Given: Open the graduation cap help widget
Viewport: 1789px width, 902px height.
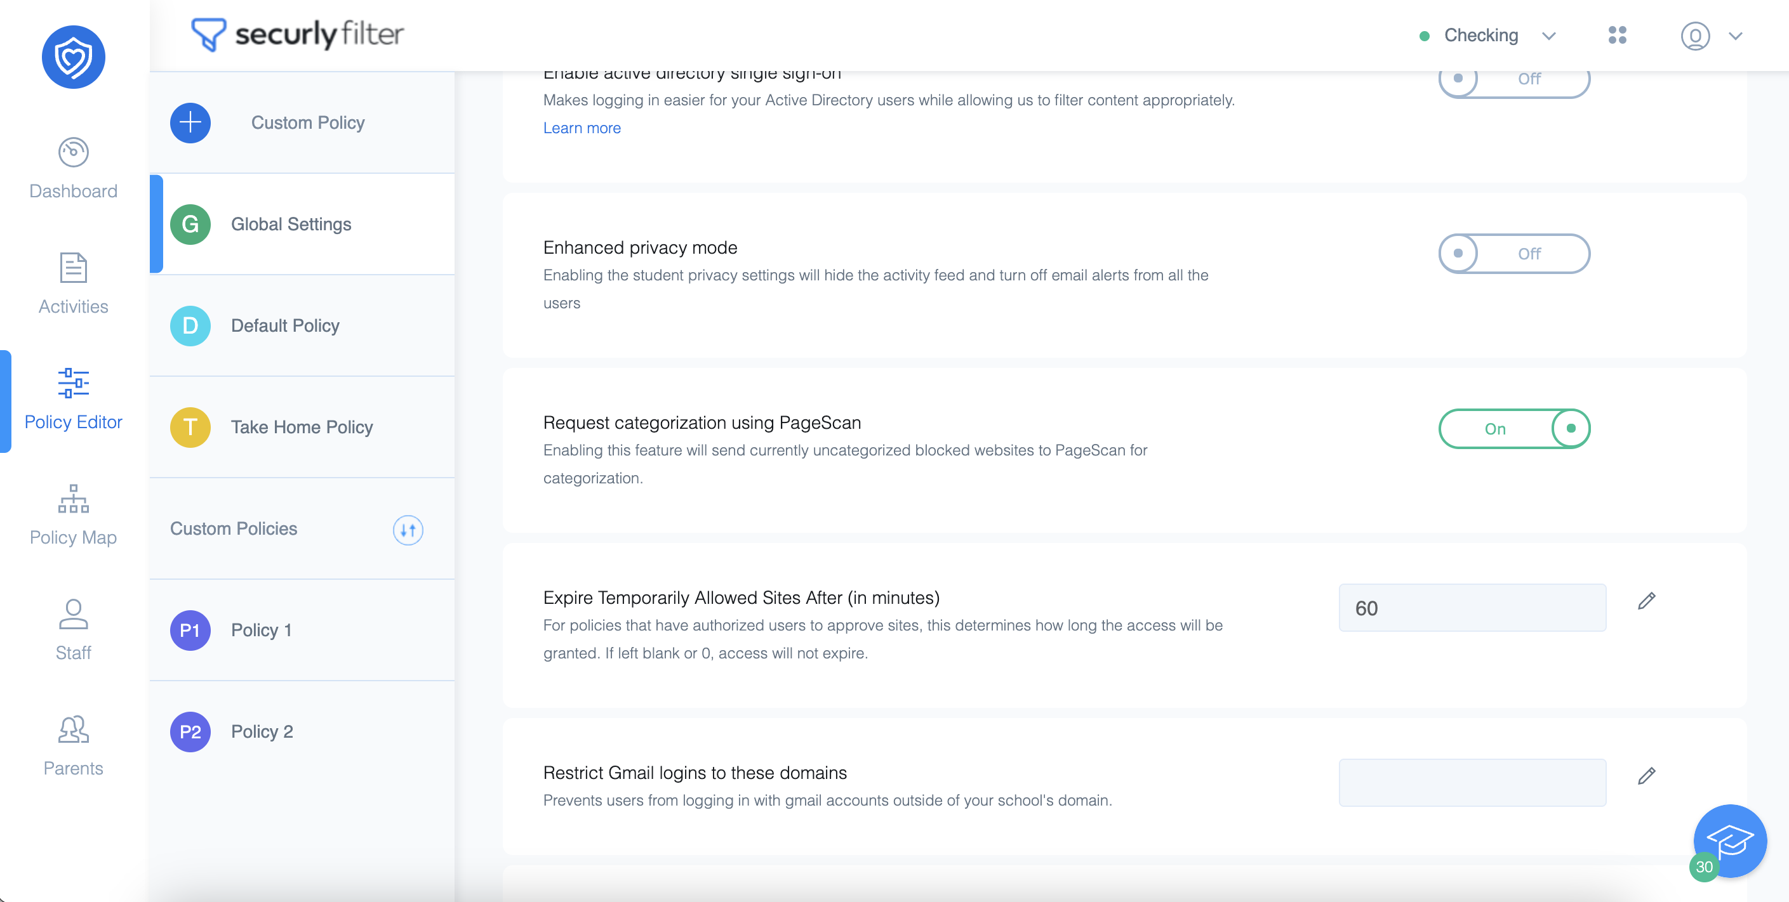Looking at the screenshot, I should point(1730,841).
